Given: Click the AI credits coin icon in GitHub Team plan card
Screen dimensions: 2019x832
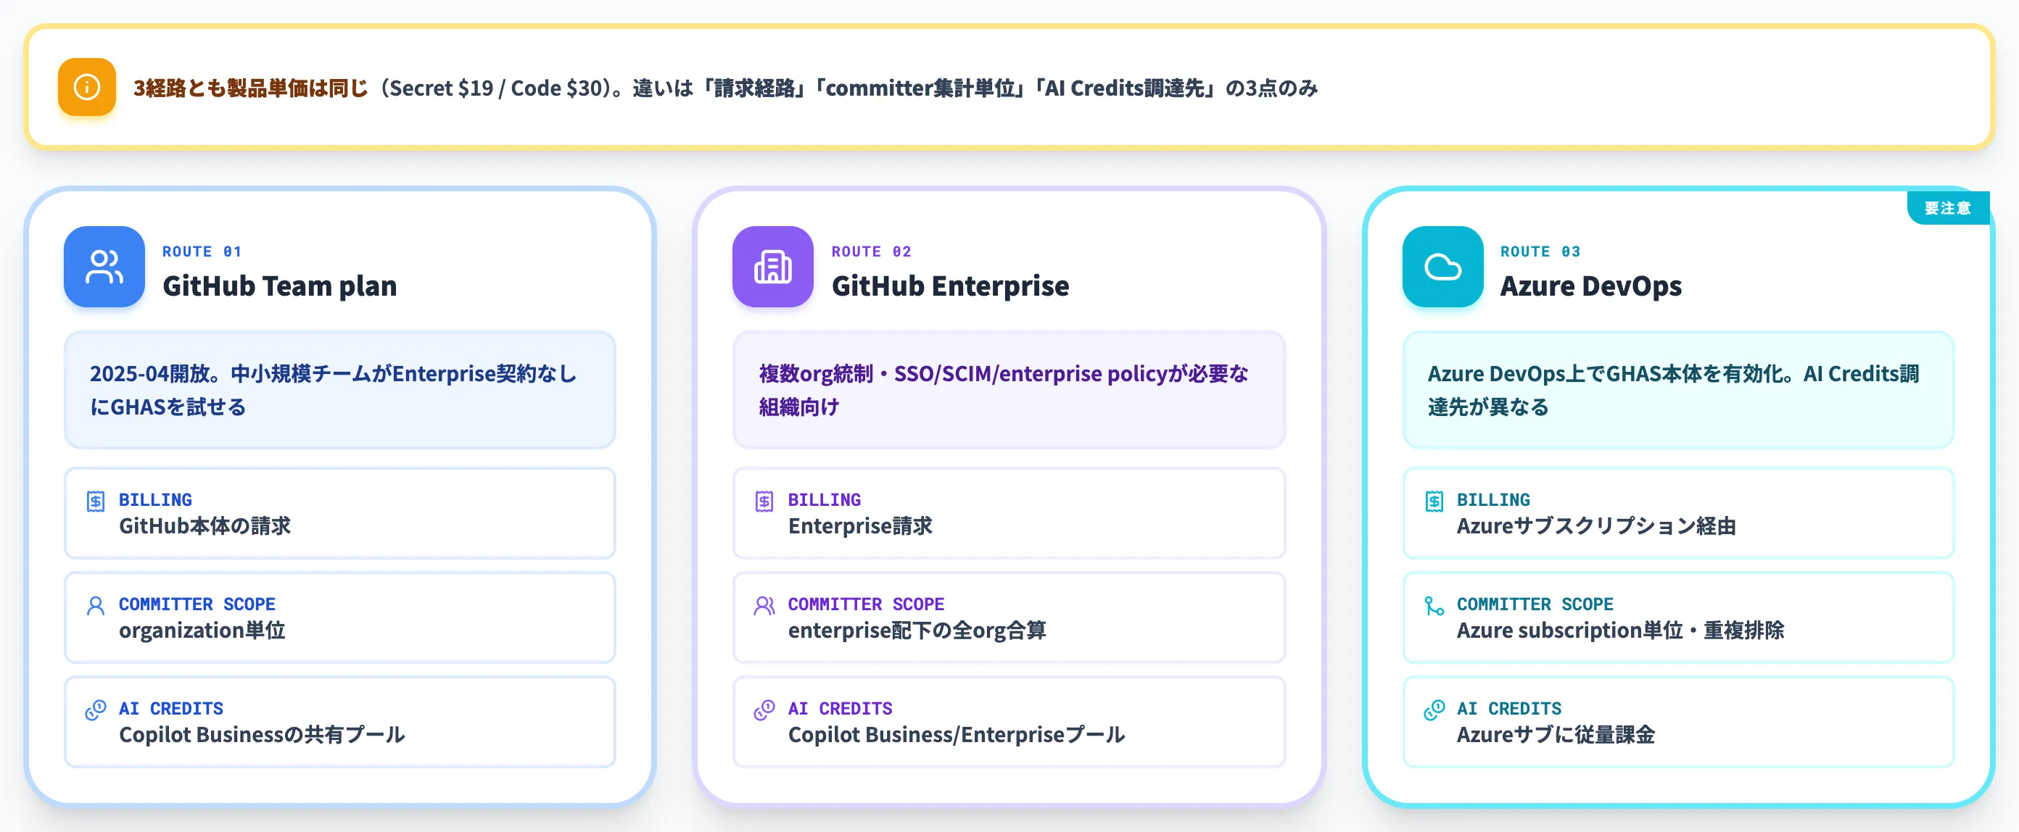Looking at the screenshot, I should (x=96, y=710).
